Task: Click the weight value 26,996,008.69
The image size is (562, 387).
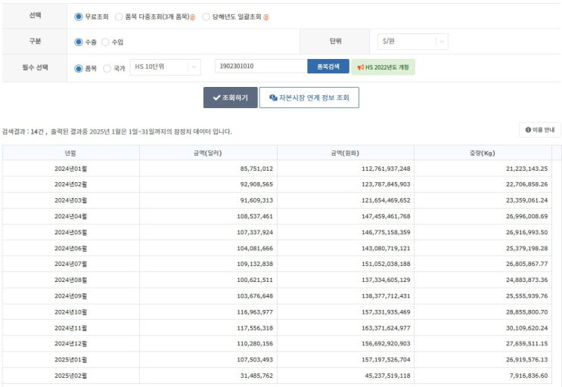Action: click(527, 216)
